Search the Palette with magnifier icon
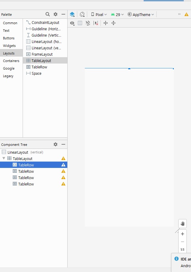The height and width of the screenshot is (272, 191). [x=48, y=14]
